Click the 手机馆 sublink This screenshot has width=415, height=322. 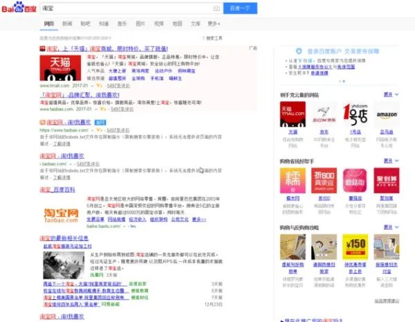(157, 78)
